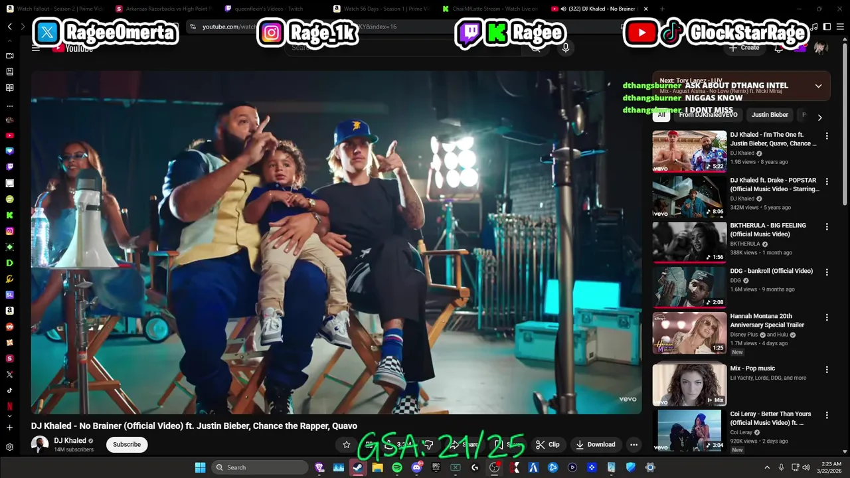Open the Kick shortcut in the sidebar
Viewport: 850px width, 478px height.
point(9,215)
